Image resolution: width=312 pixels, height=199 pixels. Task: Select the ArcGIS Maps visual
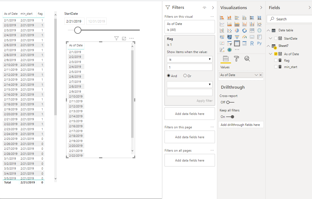pos(230,50)
